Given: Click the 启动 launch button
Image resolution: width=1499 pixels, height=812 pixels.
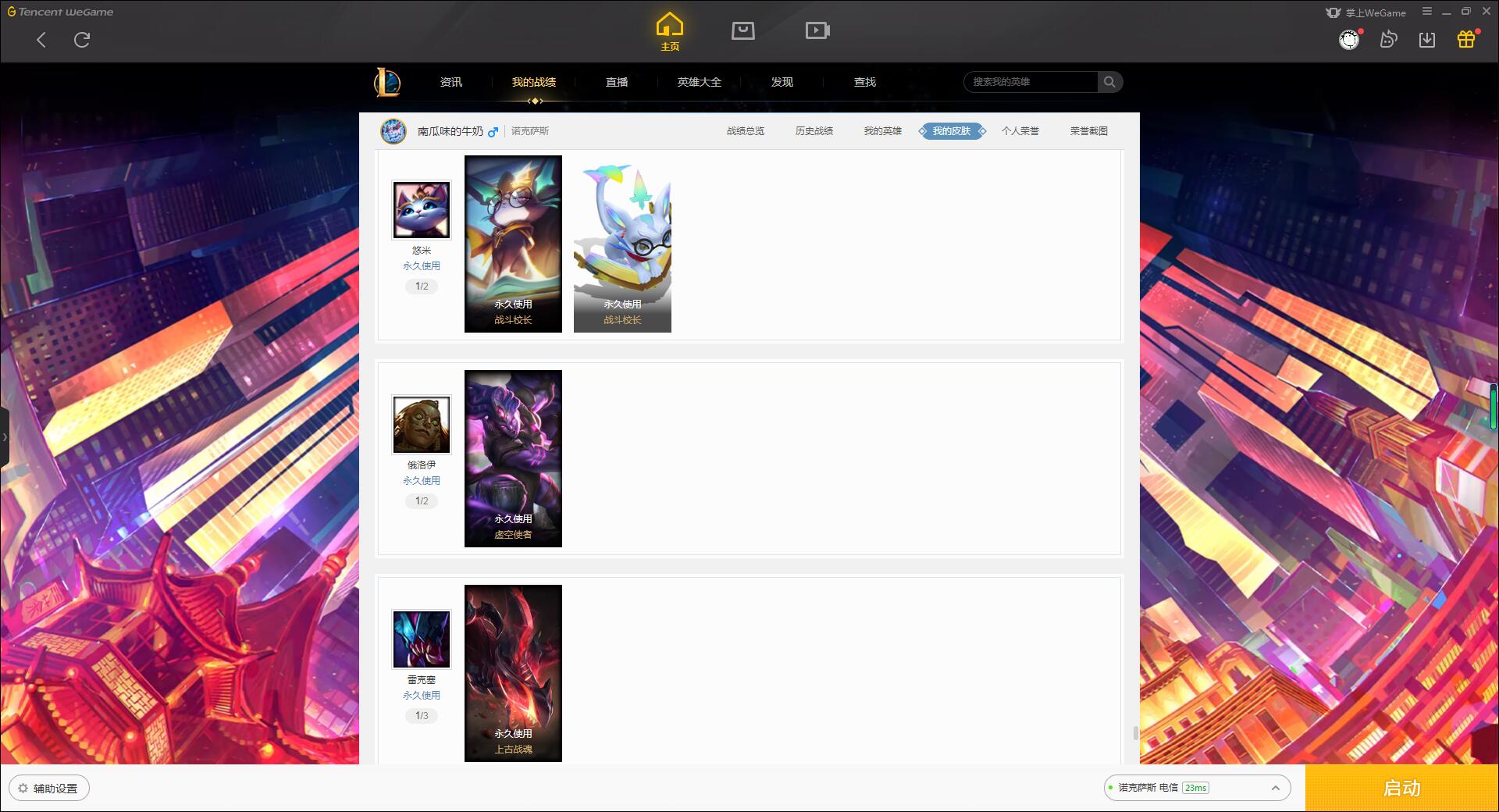Looking at the screenshot, I should [x=1401, y=788].
